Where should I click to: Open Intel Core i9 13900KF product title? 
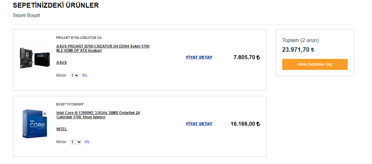click(x=98, y=115)
